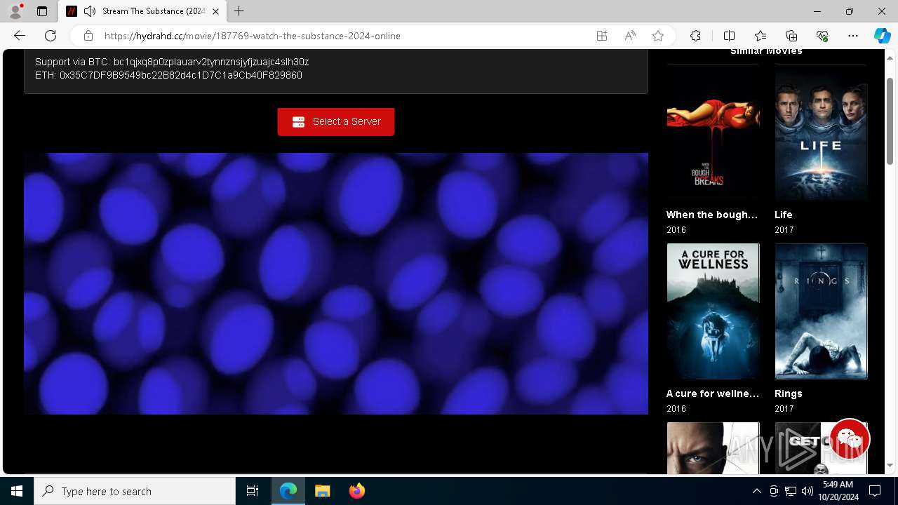Open a new tab with plus button

tap(239, 11)
